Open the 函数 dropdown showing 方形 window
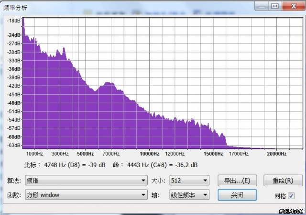 click(x=86, y=195)
